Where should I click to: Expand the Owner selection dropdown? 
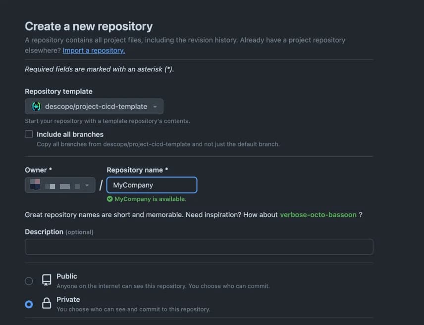click(x=60, y=185)
